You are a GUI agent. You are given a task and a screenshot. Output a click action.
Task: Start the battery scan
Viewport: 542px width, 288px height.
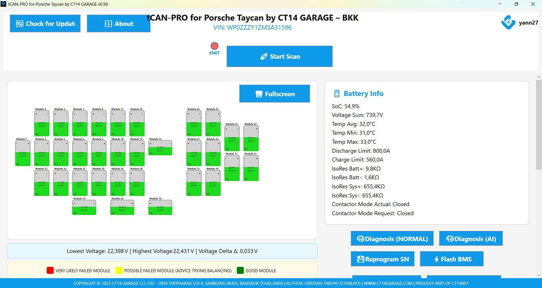pyautogui.click(x=280, y=56)
